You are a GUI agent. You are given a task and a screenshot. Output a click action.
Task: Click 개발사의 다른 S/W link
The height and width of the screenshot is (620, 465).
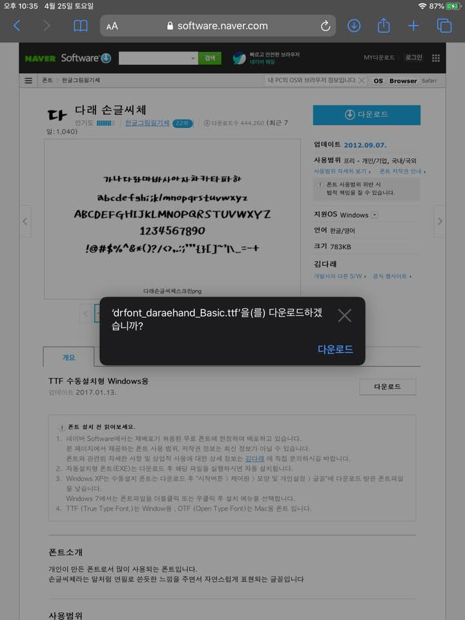click(340, 276)
